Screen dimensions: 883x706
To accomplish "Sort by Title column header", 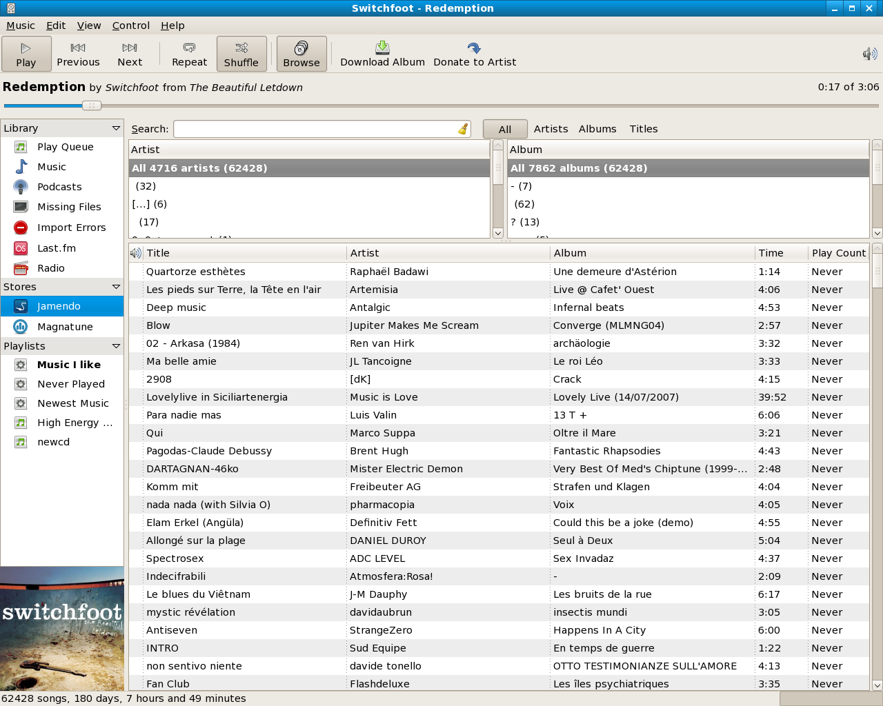I will click(244, 253).
